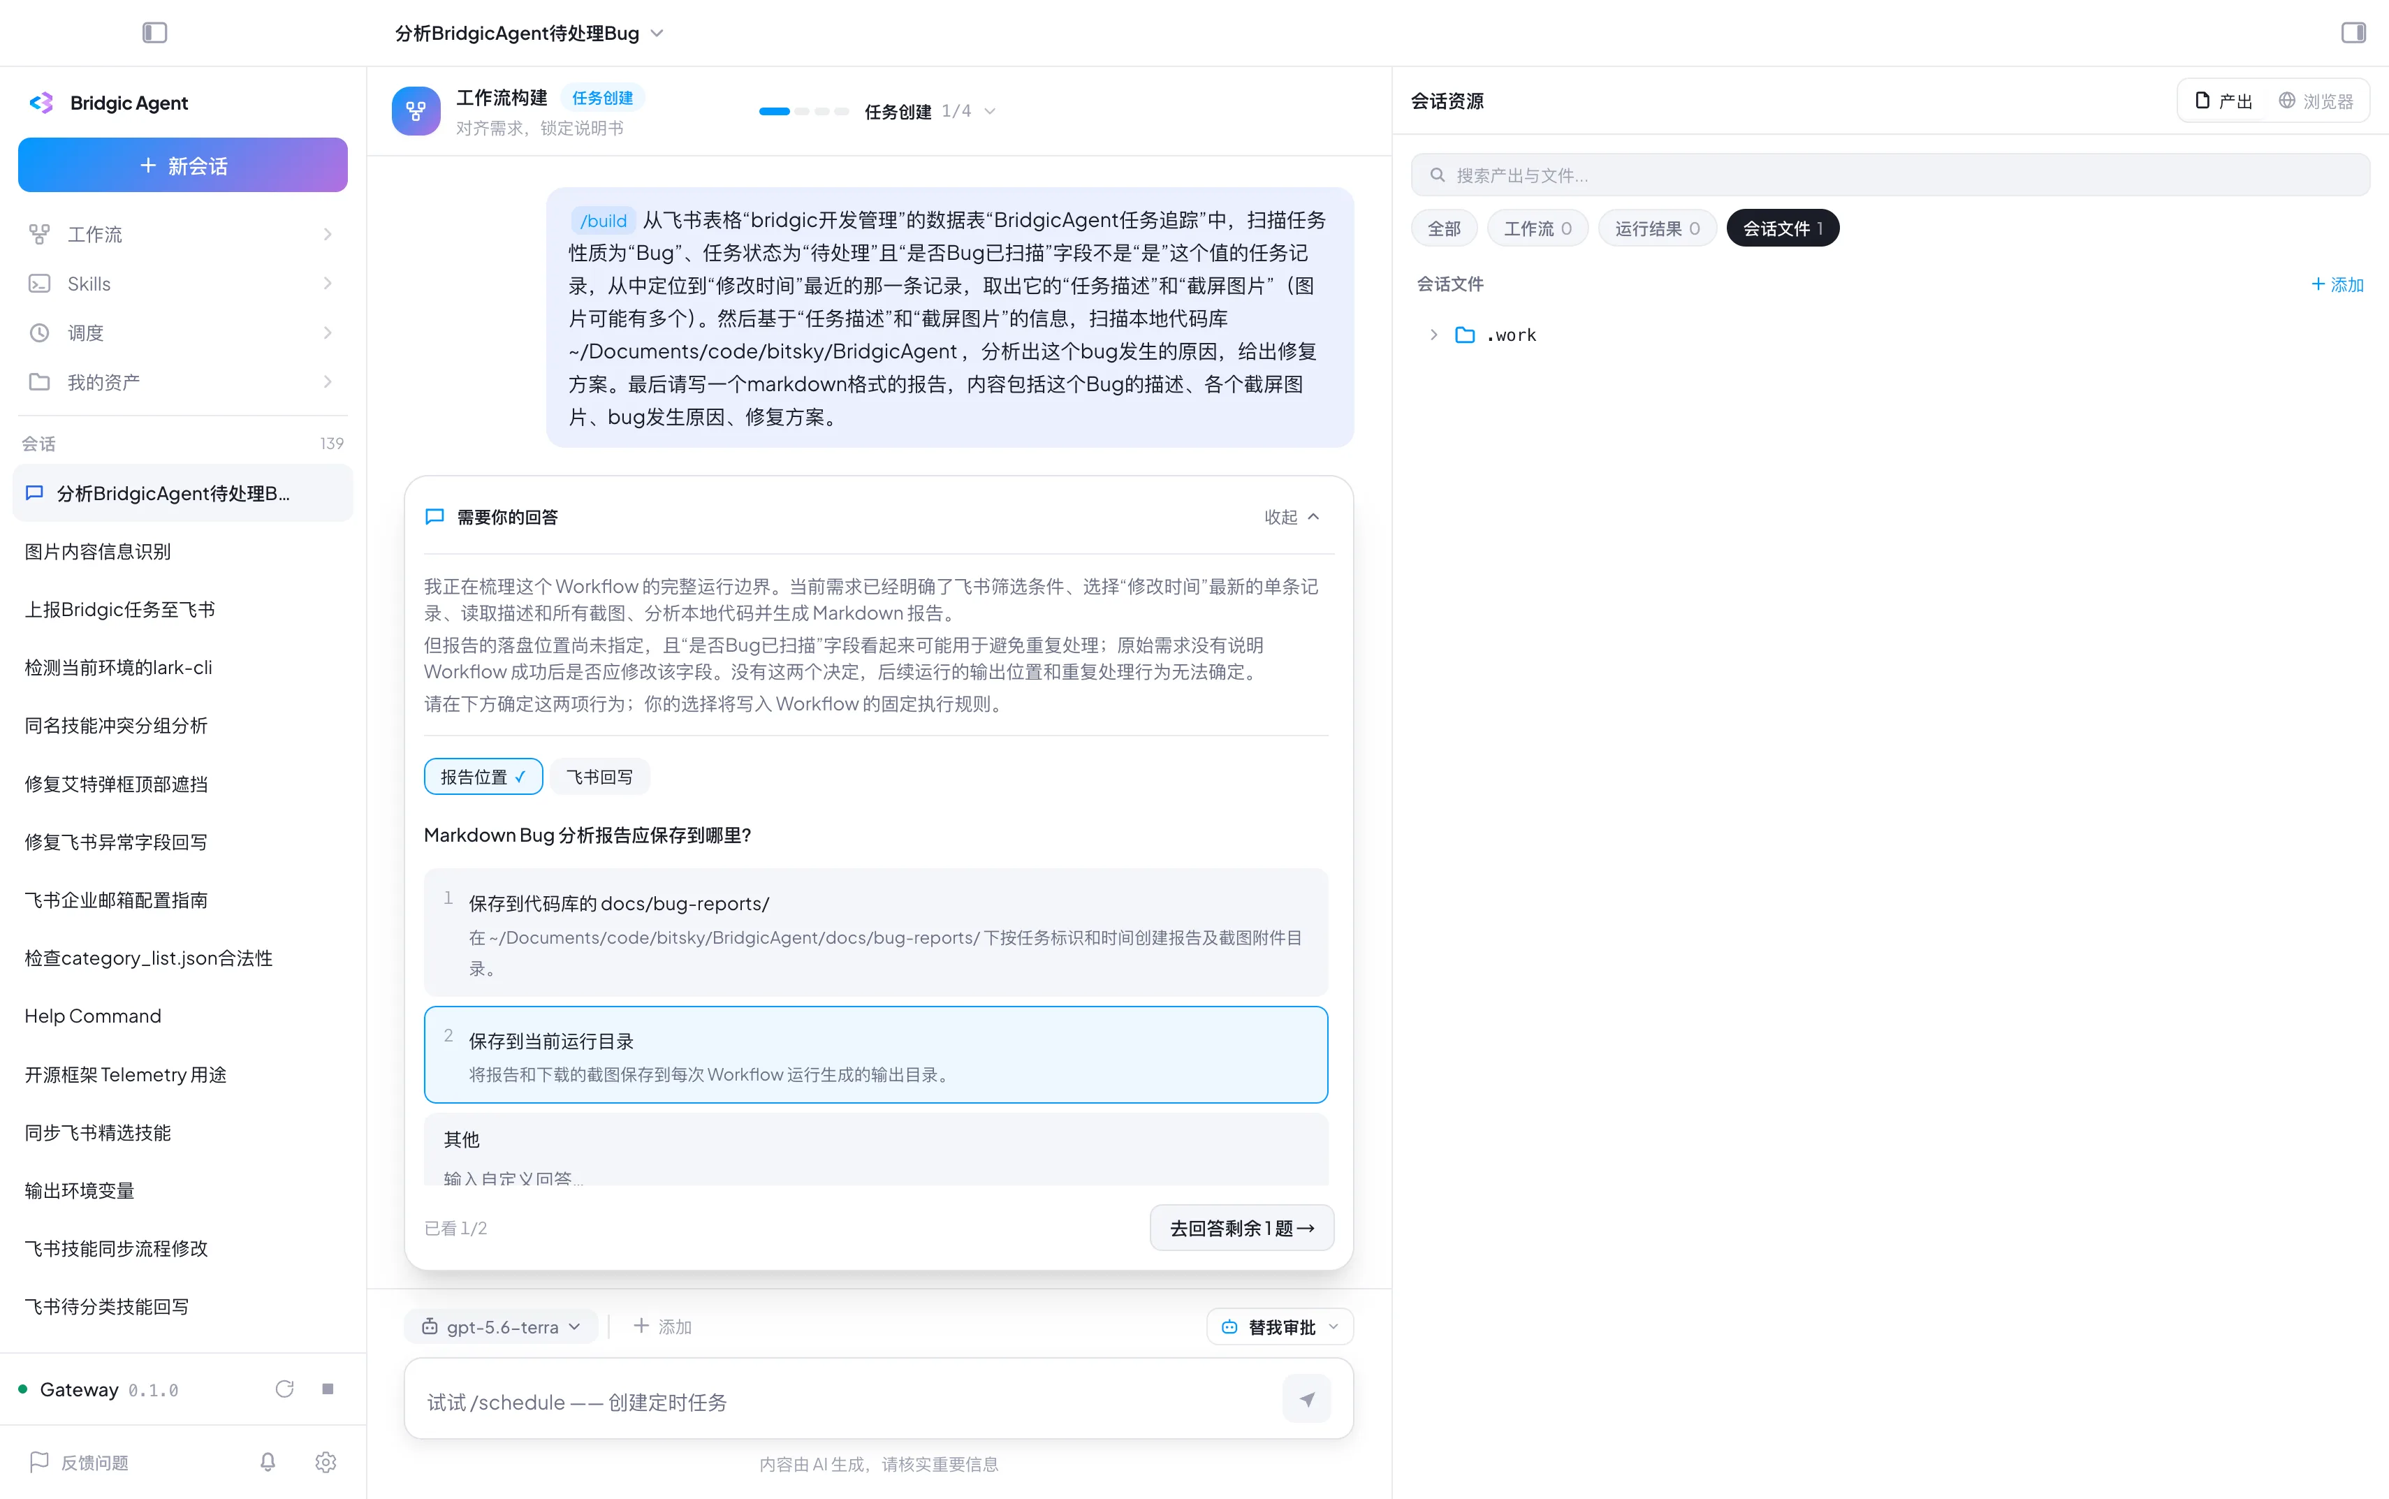Open conversation 输出环境变量
The width and height of the screenshot is (2389, 1499).
182,1191
